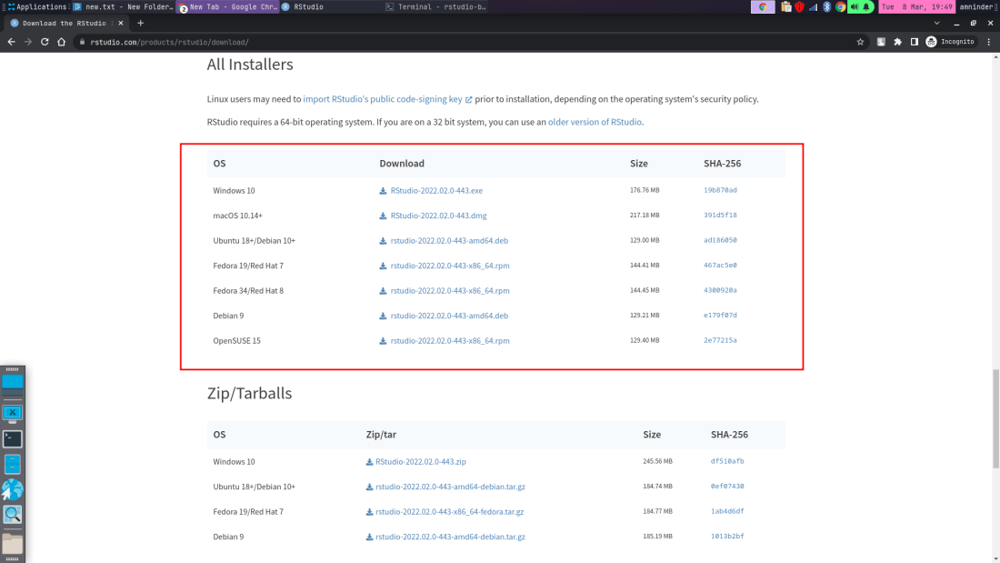Click the amninder user name in the panel
1000x563 pixels.
977,7
